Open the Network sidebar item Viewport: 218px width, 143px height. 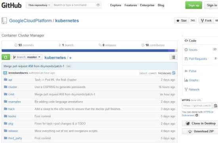click(192, 90)
